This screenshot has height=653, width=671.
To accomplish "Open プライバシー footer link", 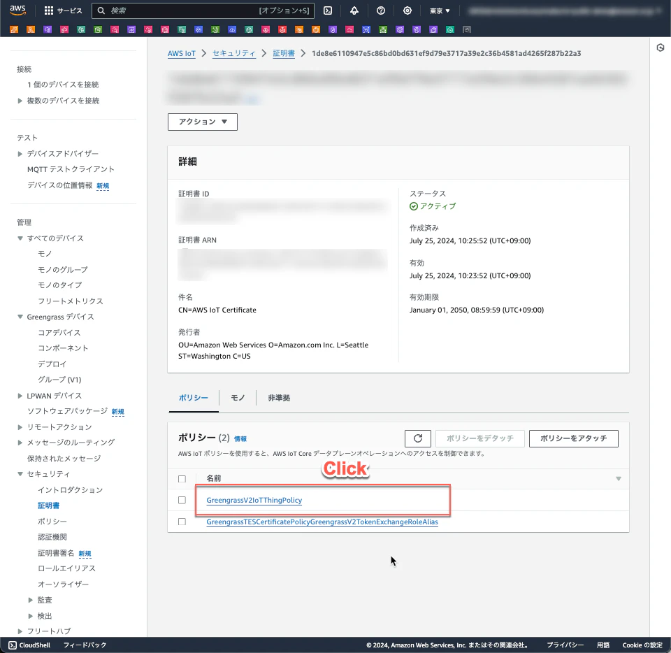I will 565,645.
